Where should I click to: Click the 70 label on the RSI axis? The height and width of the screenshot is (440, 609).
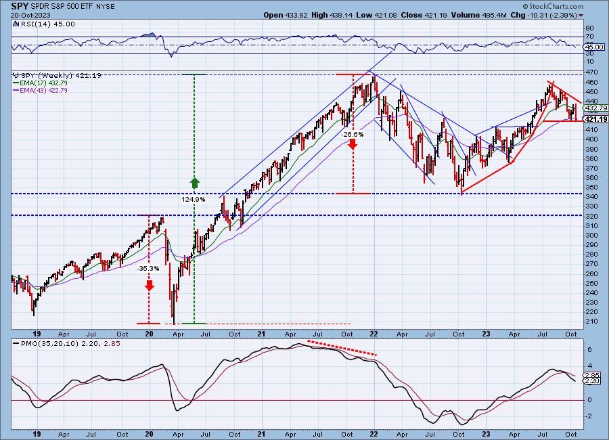(x=589, y=37)
